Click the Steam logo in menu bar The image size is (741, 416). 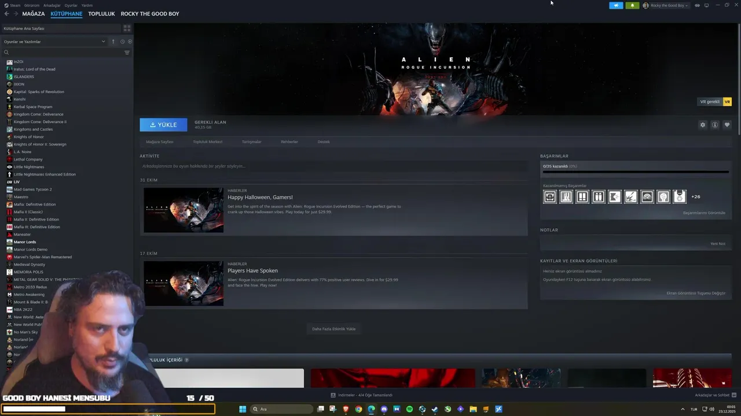click(x=6, y=5)
